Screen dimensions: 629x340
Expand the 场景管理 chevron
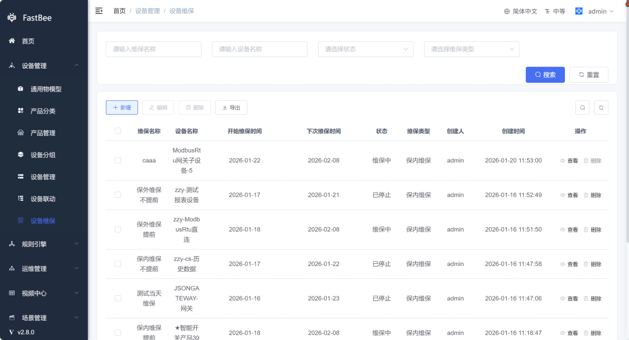pyautogui.click(x=76, y=317)
